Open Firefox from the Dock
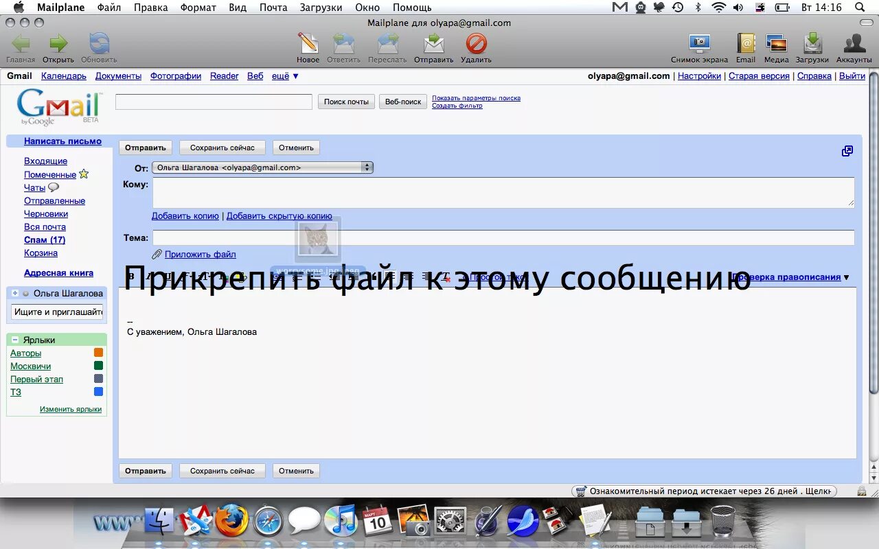 [x=231, y=520]
